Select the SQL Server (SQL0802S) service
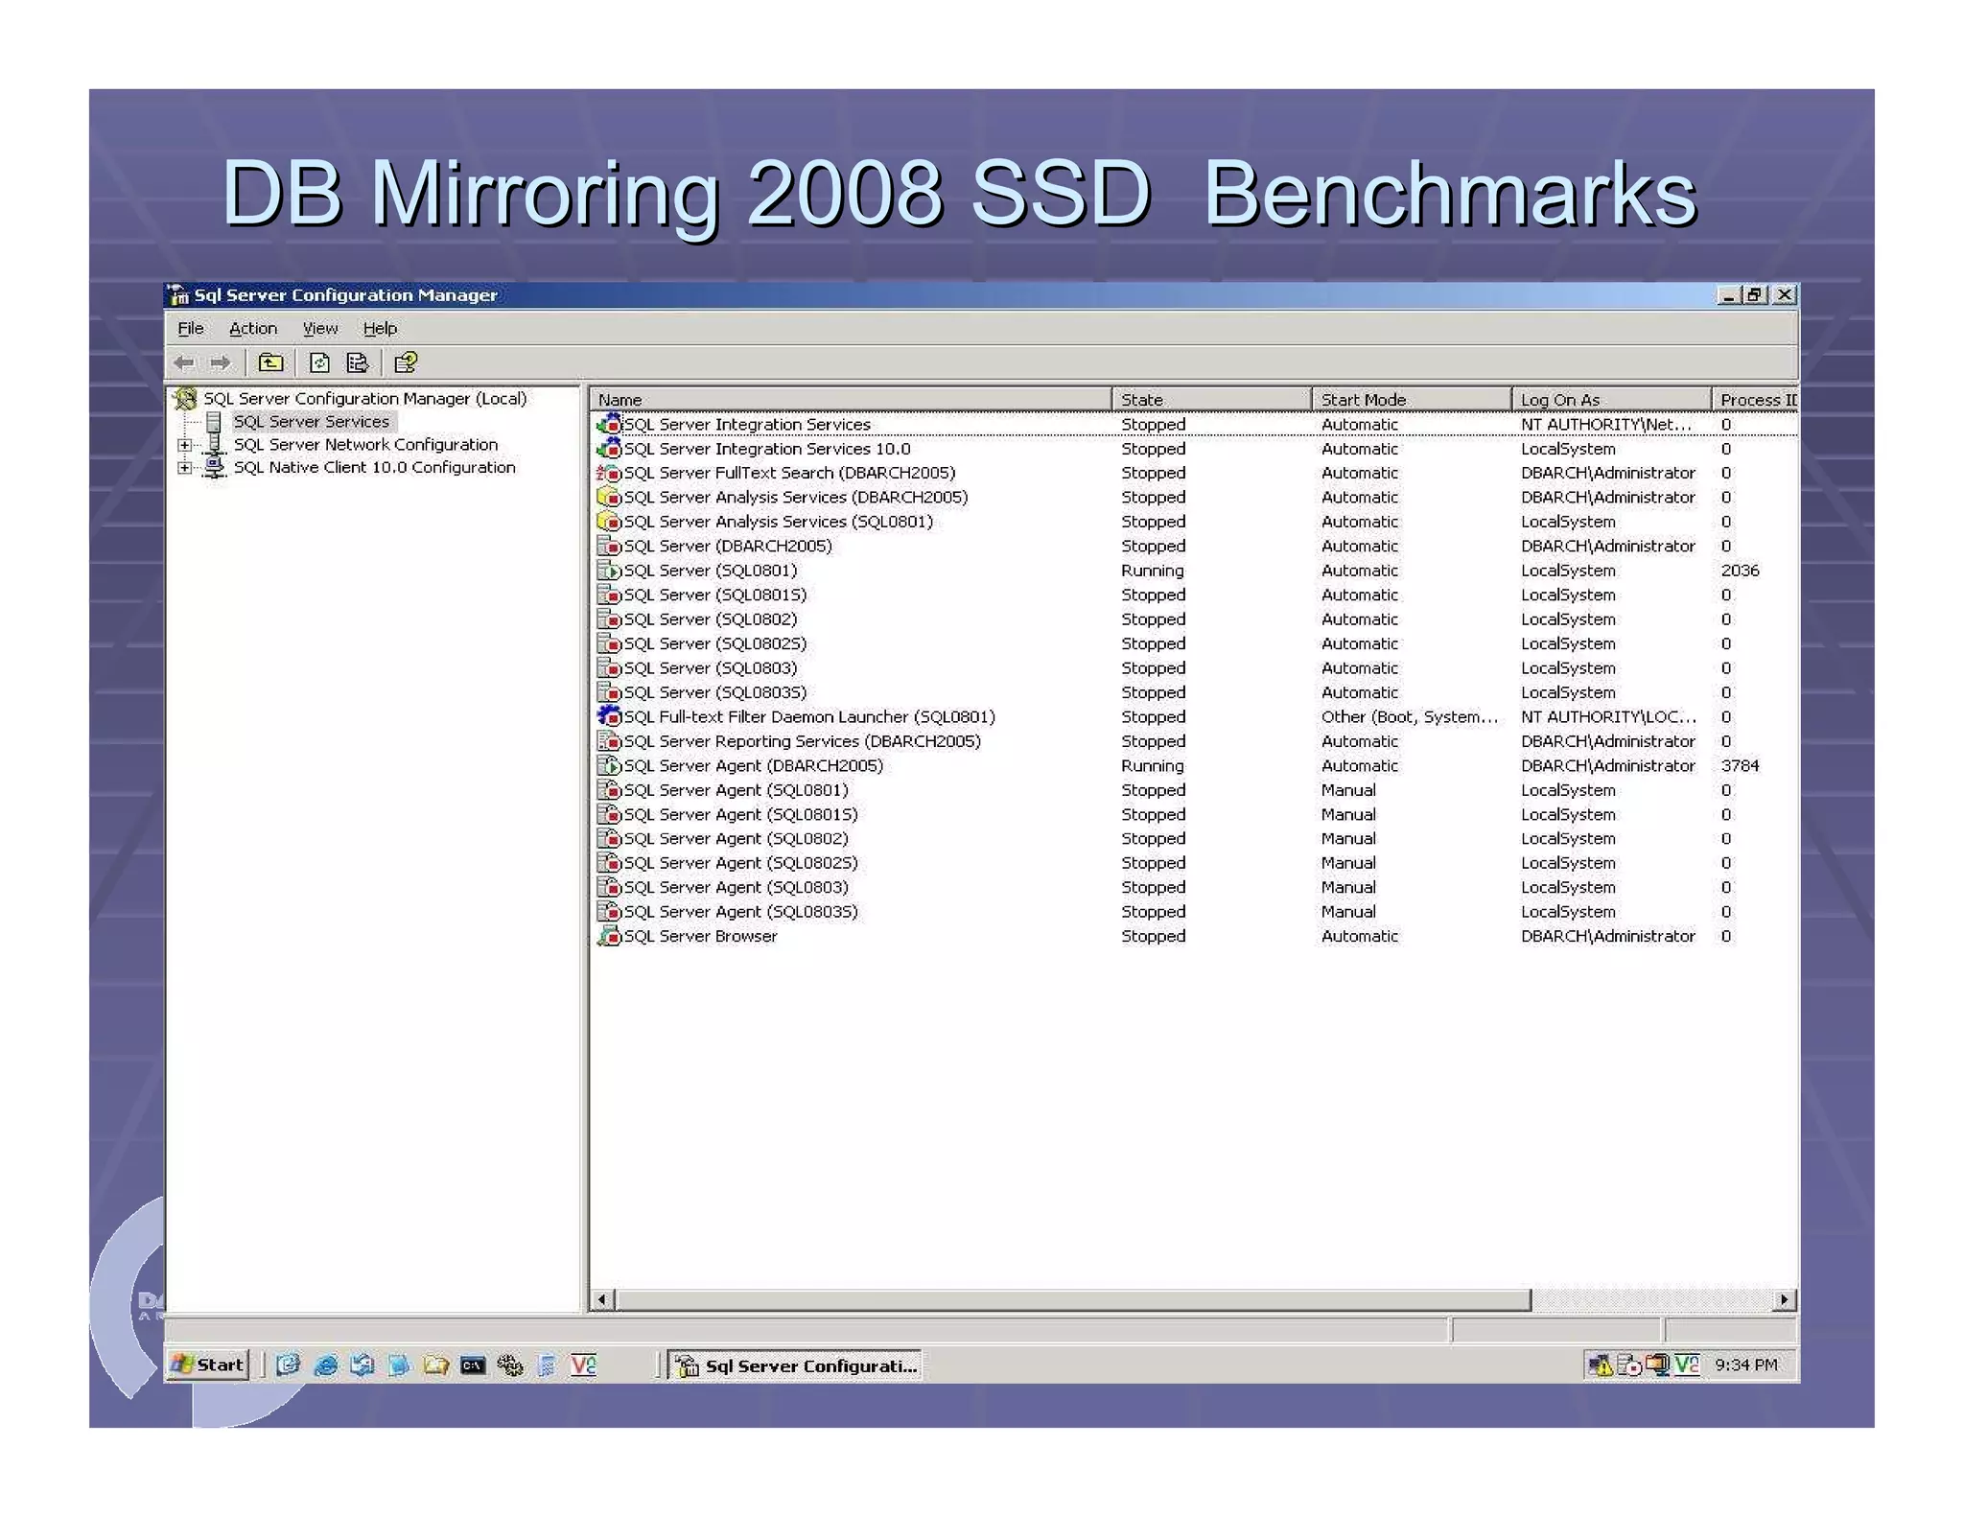The width and height of the screenshot is (1964, 1517). pos(1194,643)
